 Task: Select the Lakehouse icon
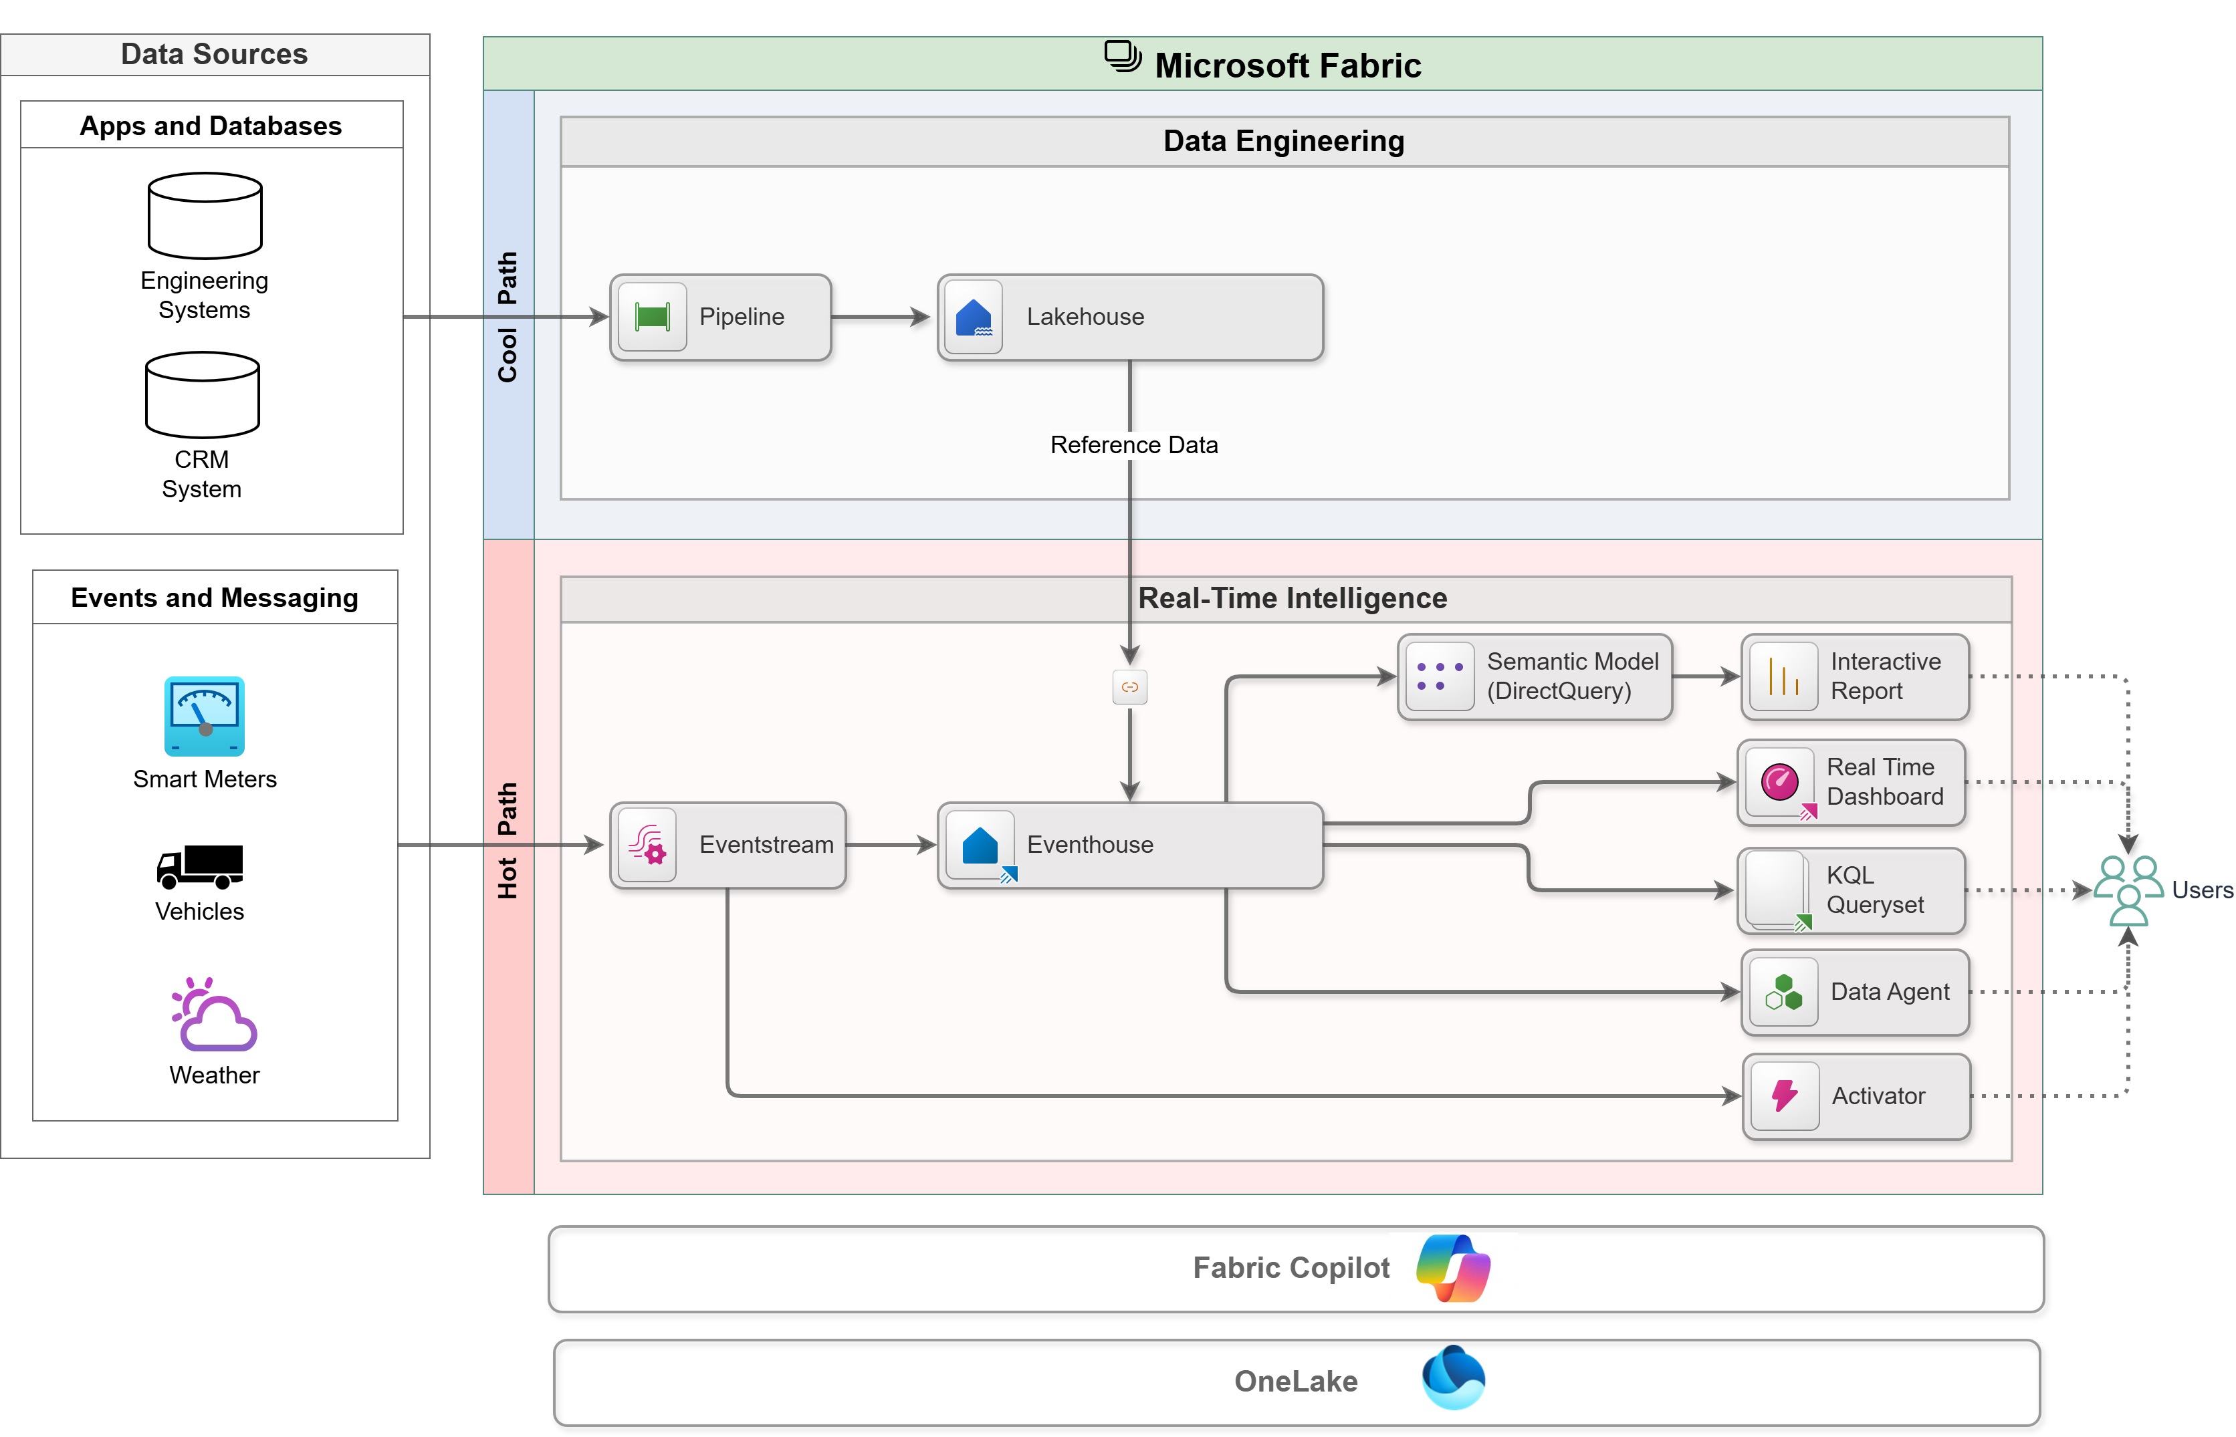pyautogui.click(x=974, y=316)
